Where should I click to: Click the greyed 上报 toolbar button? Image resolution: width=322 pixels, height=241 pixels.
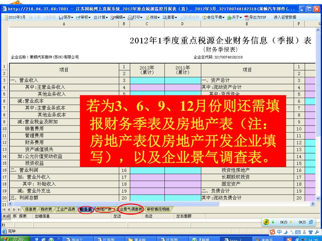(35, 17)
